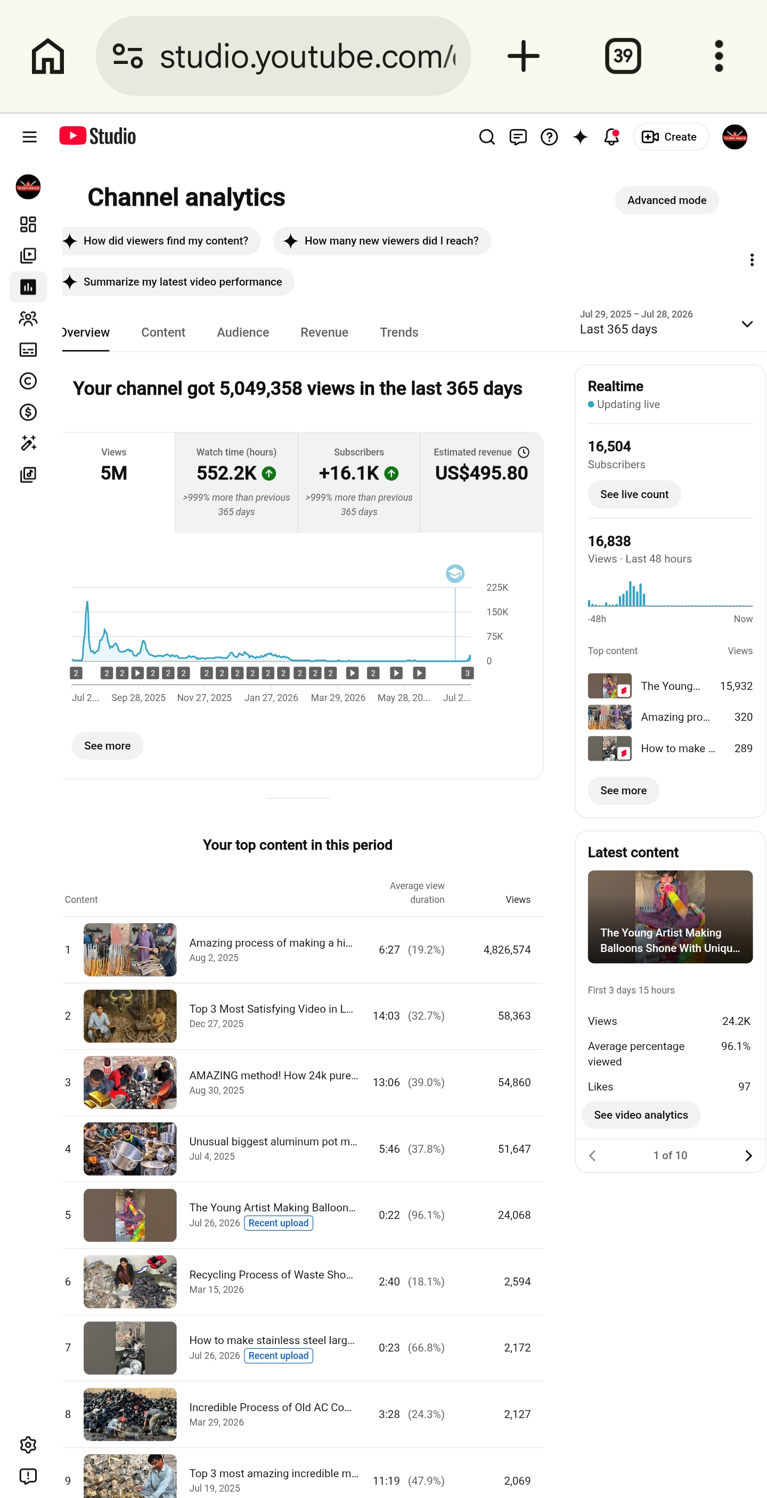Viewport: 767px width, 1498px height.
Task: Click the search magnifier icon in Studio header
Action: pyautogui.click(x=487, y=137)
